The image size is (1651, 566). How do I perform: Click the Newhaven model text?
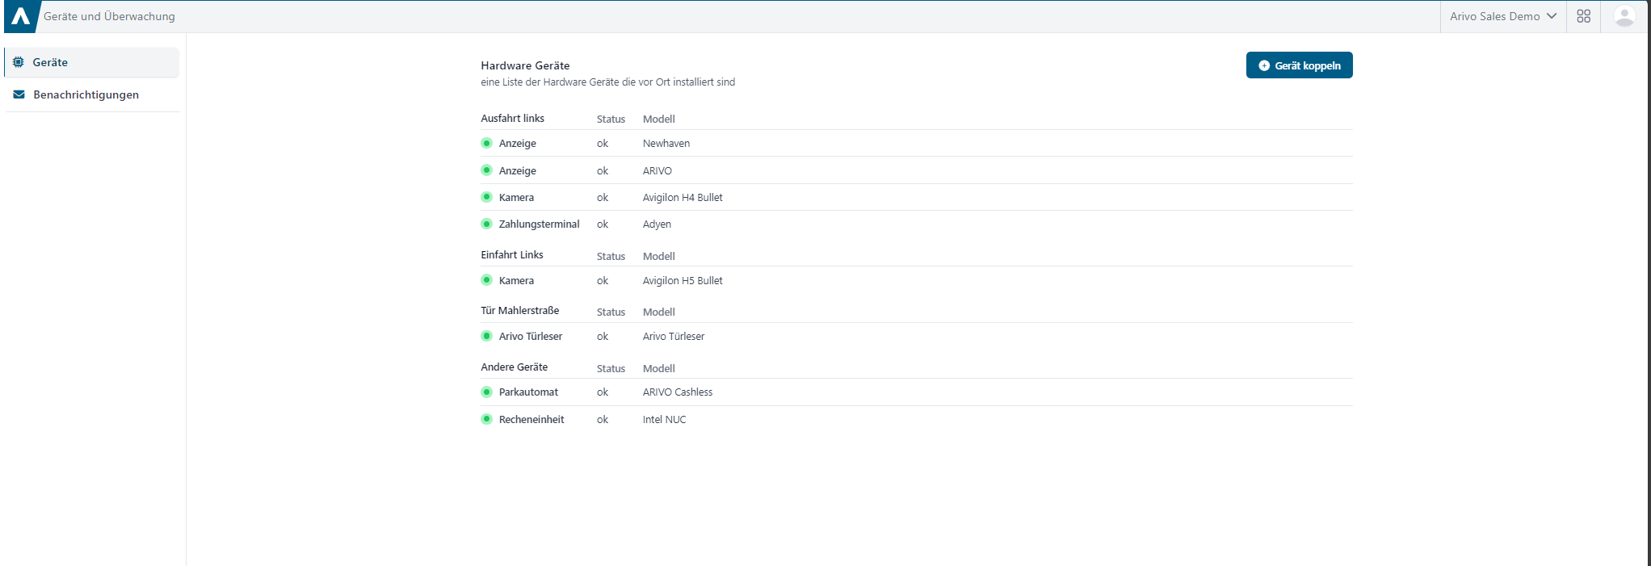point(666,143)
